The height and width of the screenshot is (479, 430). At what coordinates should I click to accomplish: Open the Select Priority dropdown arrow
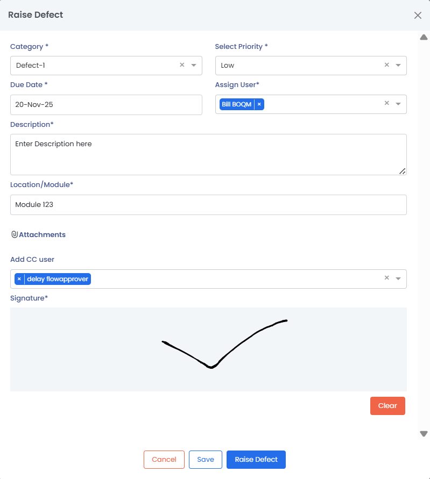398,65
